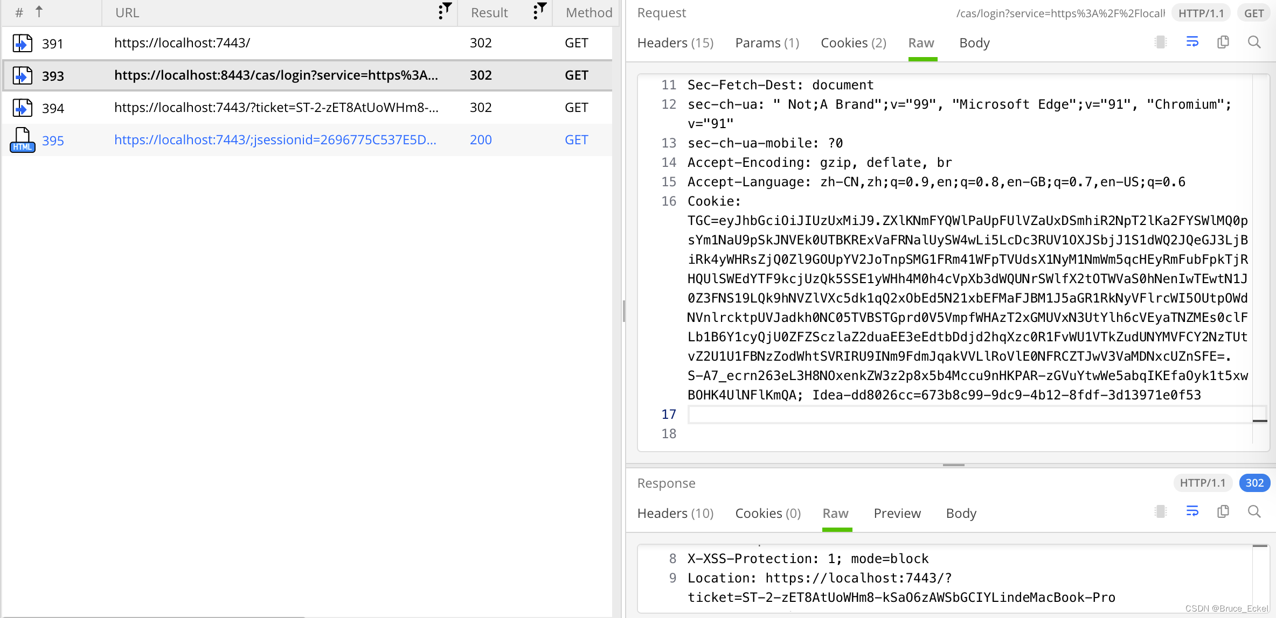
Task: Click redirect icon of row 393
Action: pos(23,75)
